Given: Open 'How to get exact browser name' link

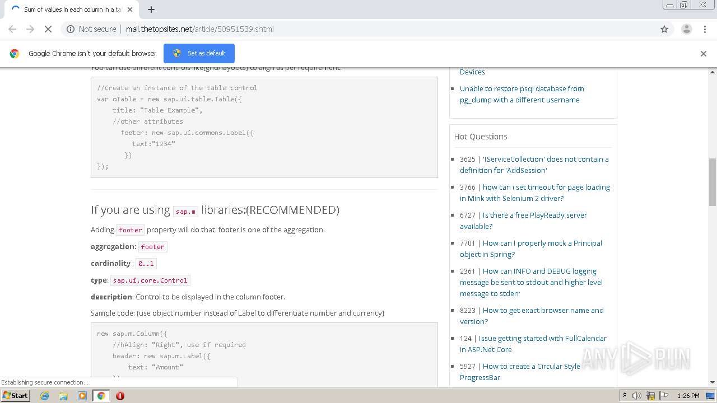Looking at the screenshot, I should [532, 316].
